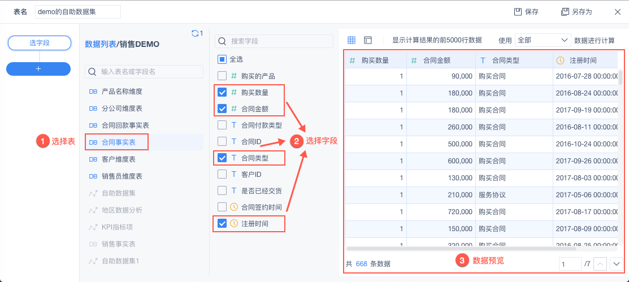The height and width of the screenshot is (282, 629).
Task: Add a new step with plus button
Action: (38, 68)
